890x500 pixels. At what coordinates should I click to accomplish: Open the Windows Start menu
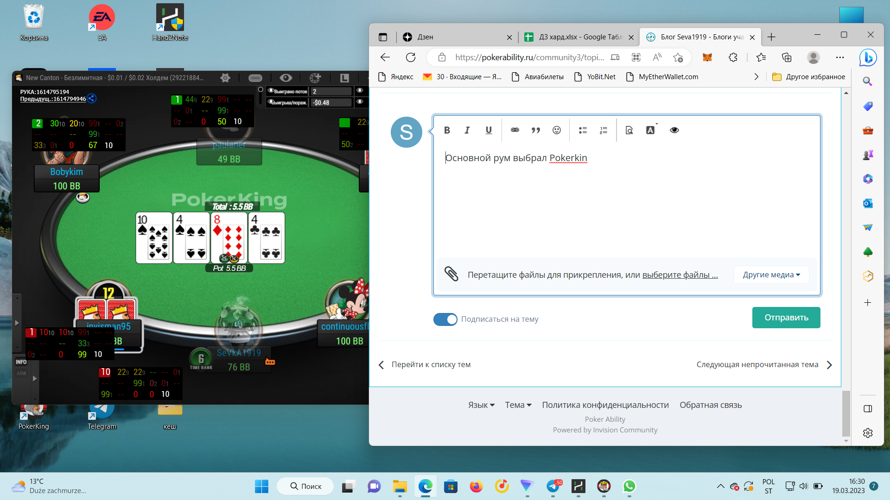point(261,486)
